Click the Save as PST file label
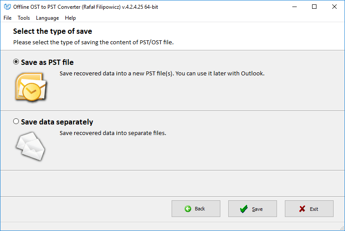The width and height of the screenshot is (345, 231). [47, 62]
